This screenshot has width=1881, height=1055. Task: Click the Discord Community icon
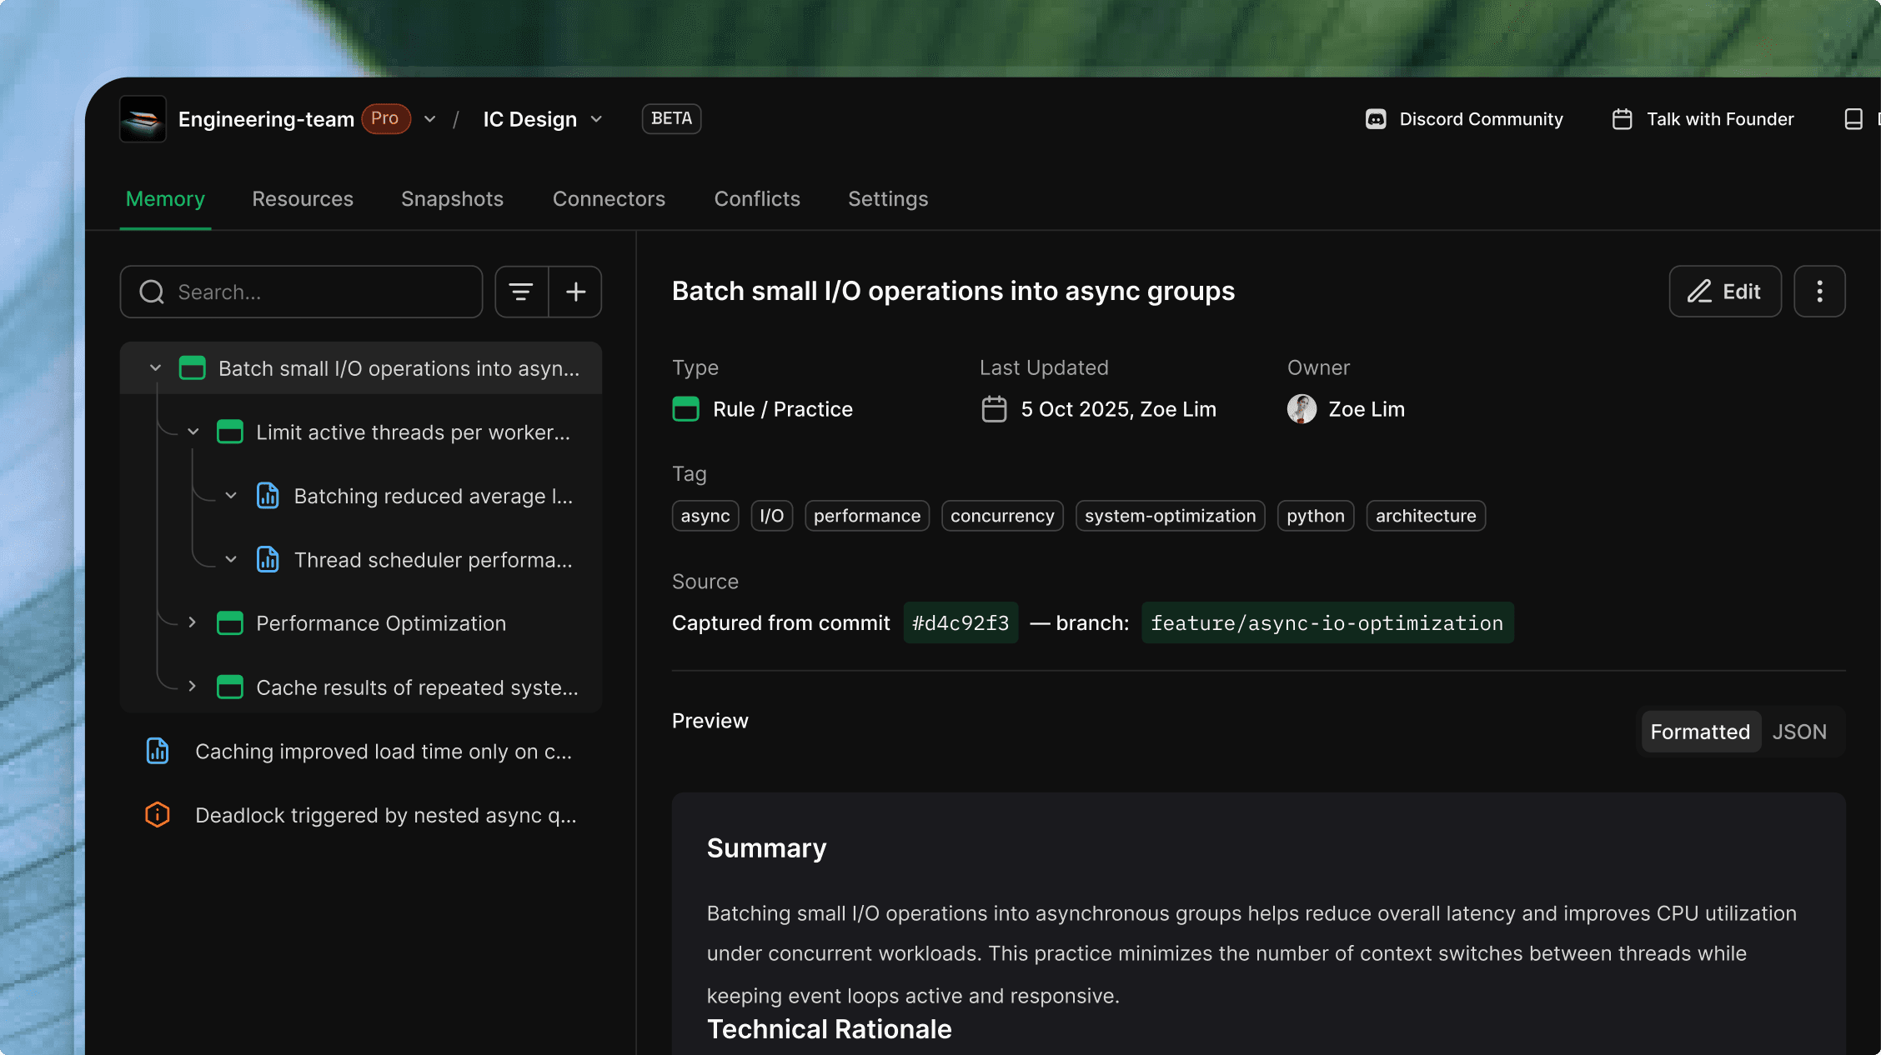point(1376,119)
